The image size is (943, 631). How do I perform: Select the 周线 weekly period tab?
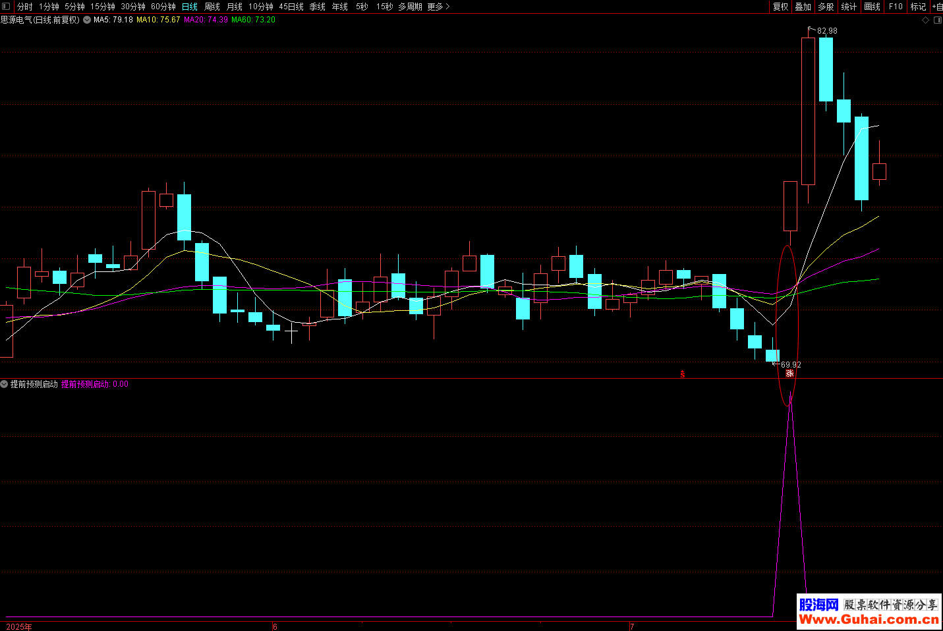coord(212,7)
